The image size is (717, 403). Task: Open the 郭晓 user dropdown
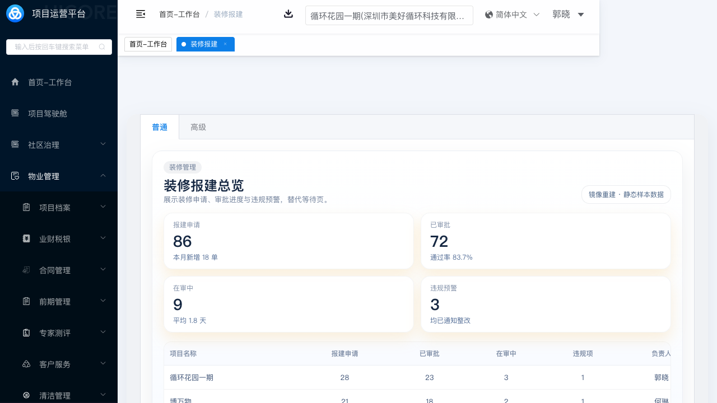pyautogui.click(x=581, y=15)
